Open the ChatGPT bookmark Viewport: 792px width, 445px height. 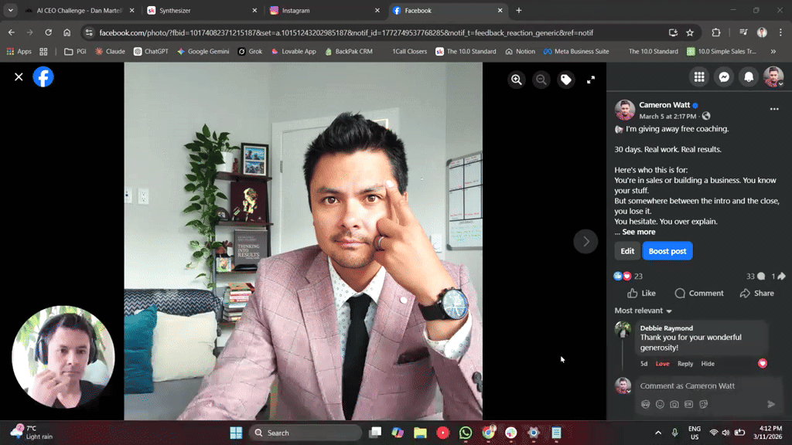click(x=151, y=52)
